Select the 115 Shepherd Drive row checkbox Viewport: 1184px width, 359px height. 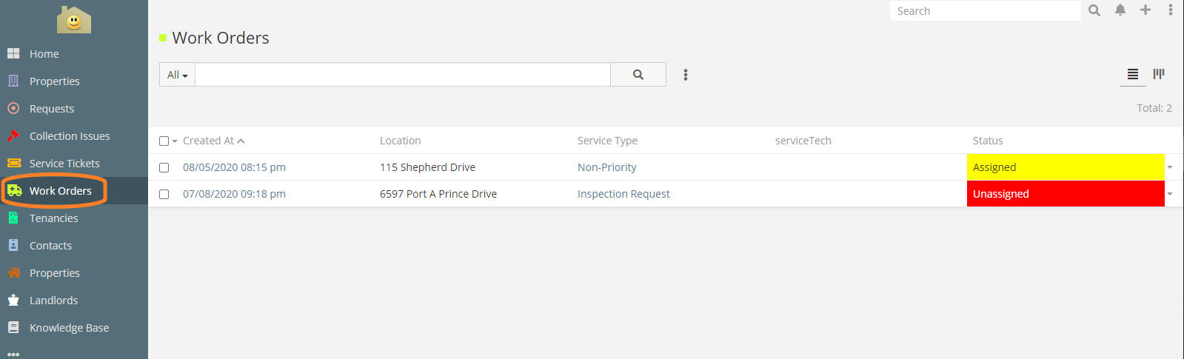pos(164,167)
